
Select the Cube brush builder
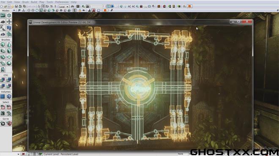tap(3, 45)
